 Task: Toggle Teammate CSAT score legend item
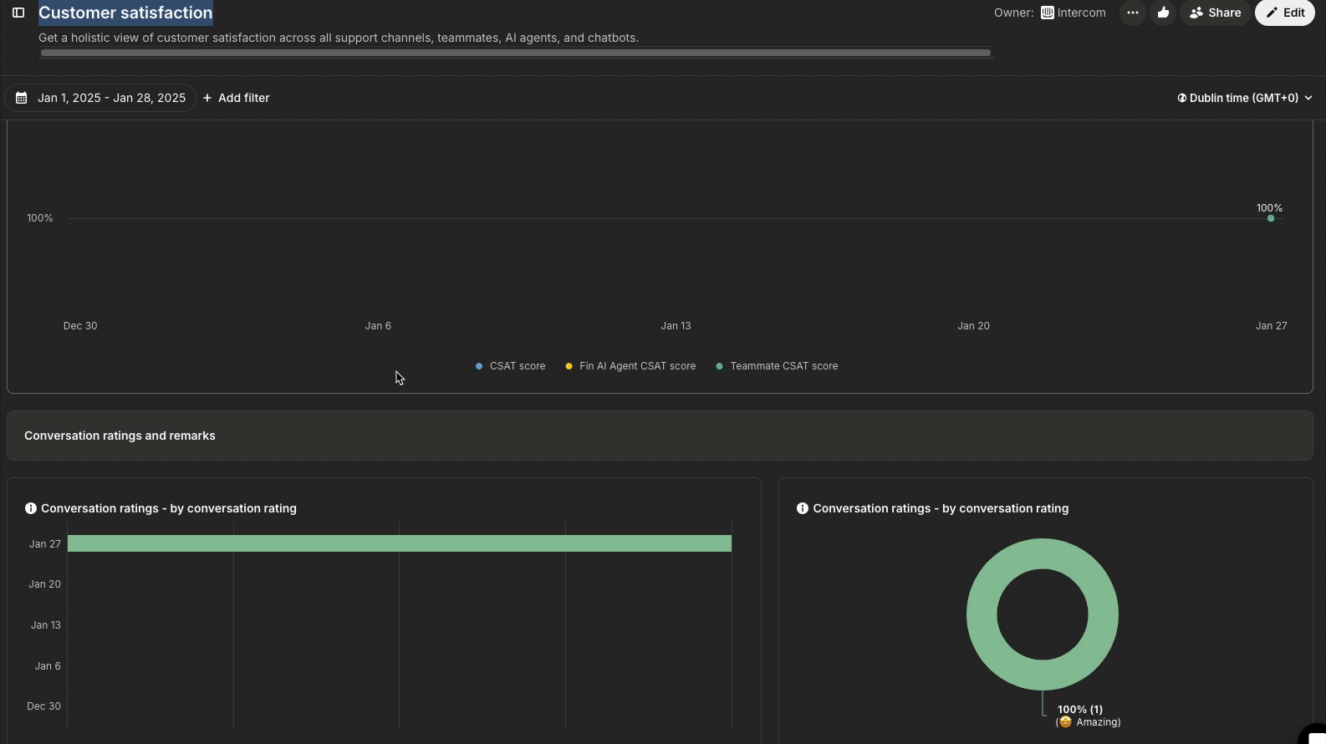pyautogui.click(x=777, y=366)
